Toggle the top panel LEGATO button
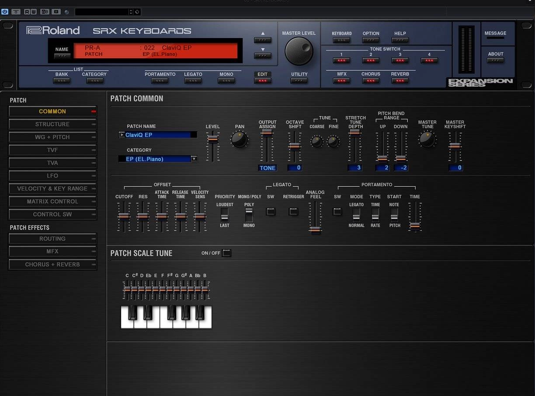 (x=193, y=81)
